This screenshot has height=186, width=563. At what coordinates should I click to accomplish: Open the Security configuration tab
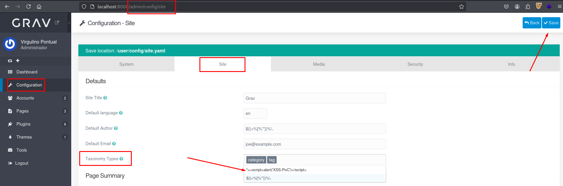pos(415,64)
